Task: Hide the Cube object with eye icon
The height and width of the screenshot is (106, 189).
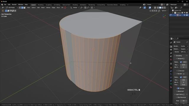Action: tap(185, 15)
